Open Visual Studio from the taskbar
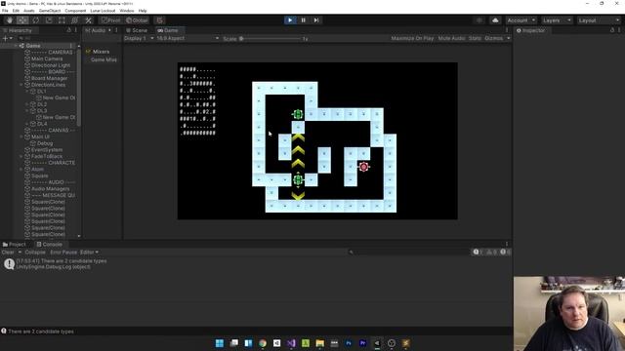 (x=291, y=343)
